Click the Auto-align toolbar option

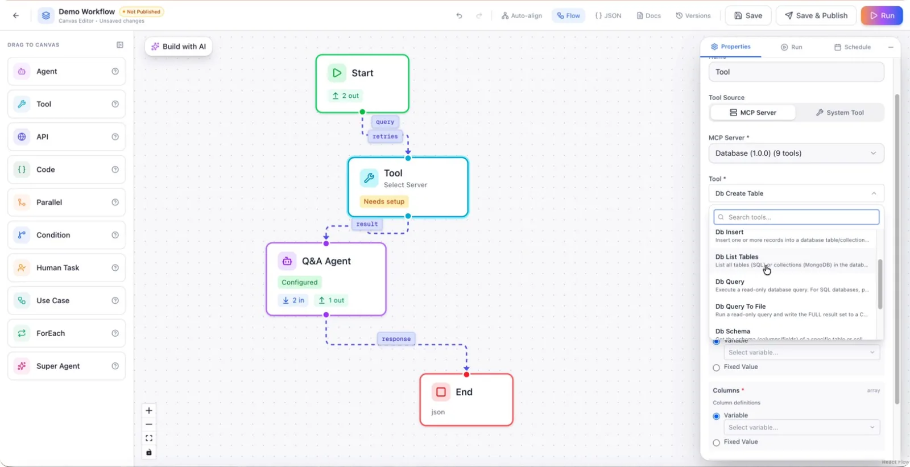pos(522,16)
